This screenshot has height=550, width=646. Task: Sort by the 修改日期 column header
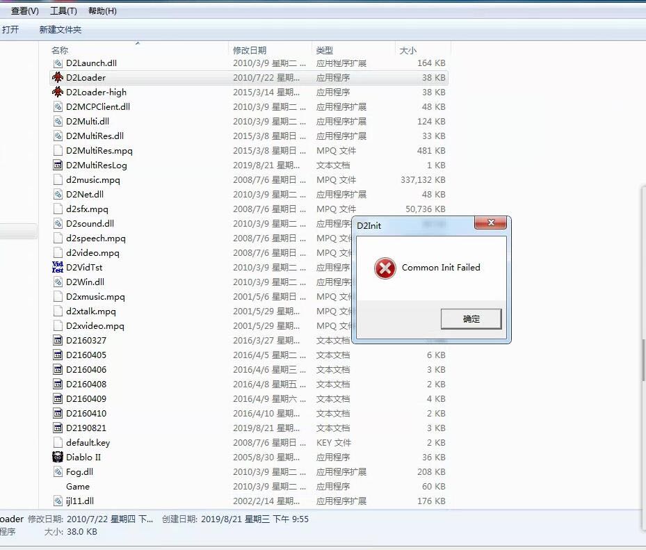250,50
